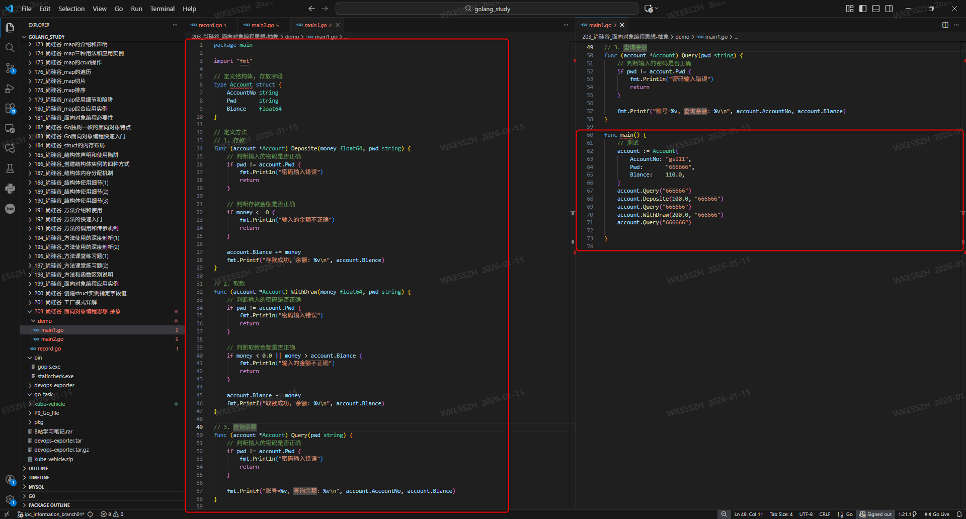Open the golang_study command center search
This screenshot has width=966, height=519.
click(487, 9)
